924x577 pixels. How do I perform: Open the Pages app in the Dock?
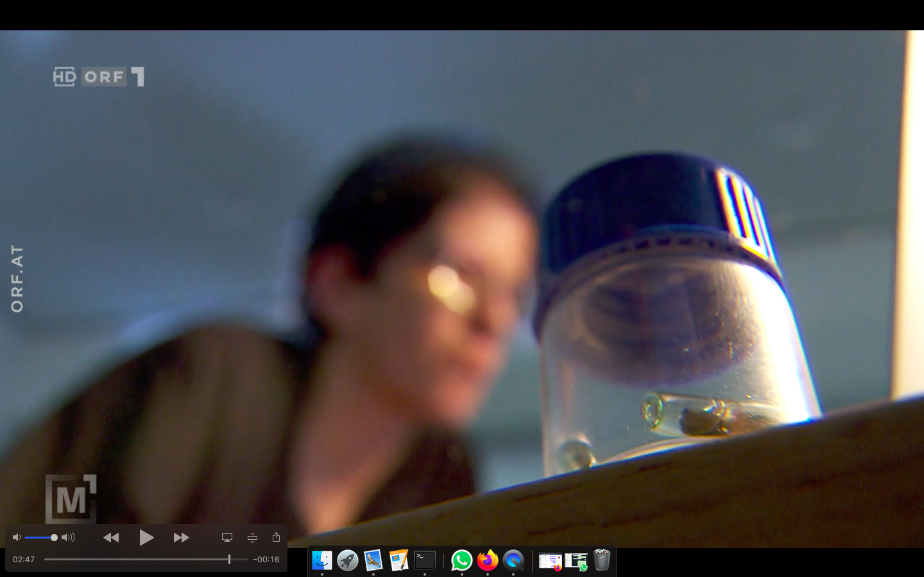coord(398,560)
